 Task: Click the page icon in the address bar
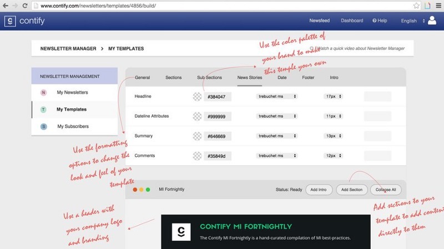[36, 6]
